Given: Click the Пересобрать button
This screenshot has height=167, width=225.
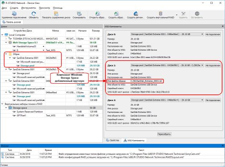Looking at the screenshot, I should pos(164,134).
